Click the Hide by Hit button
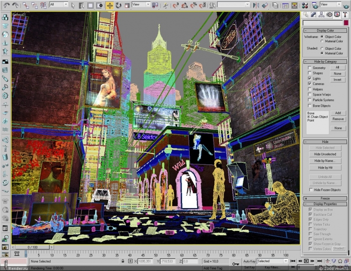This screenshot has width=351, height=271. point(325,167)
